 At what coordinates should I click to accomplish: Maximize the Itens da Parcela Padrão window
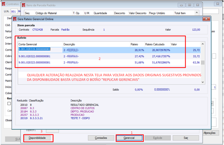tap(190, 5)
